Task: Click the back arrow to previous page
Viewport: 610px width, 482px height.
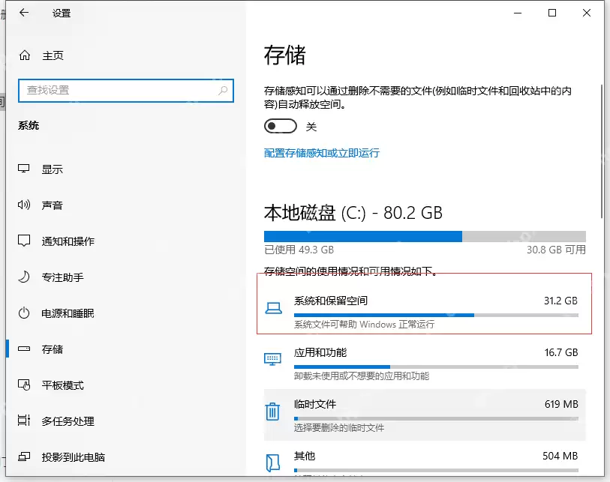Action: pos(20,13)
